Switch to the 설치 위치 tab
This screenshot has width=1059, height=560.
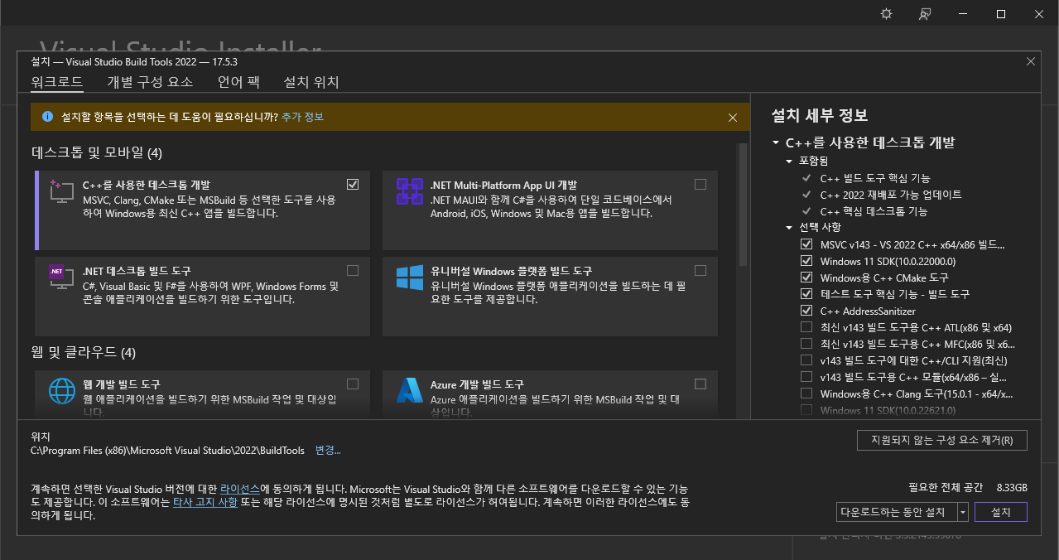point(311,82)
